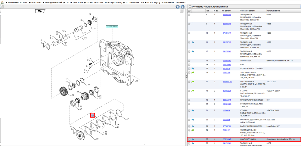Open part number 228304A2 link
This screenshot has width=301, height=146.
(227, 61)
